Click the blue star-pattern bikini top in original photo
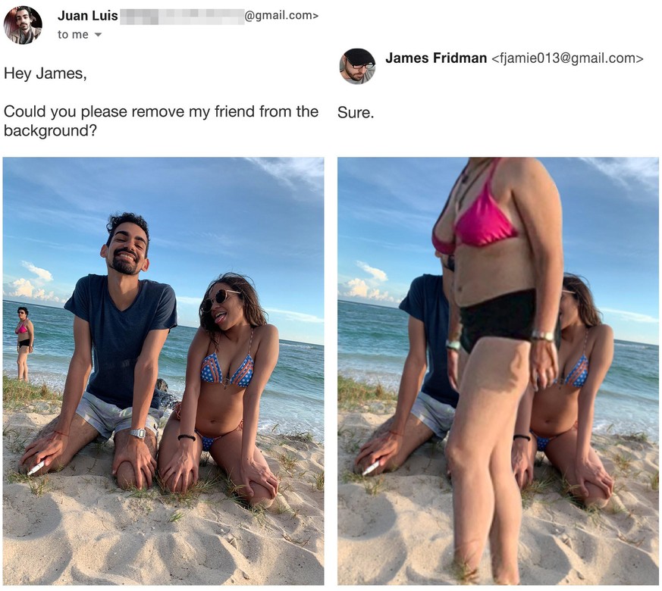Viewport: 662px width, 591px height. pyautogui.click(x=227, y=371)
